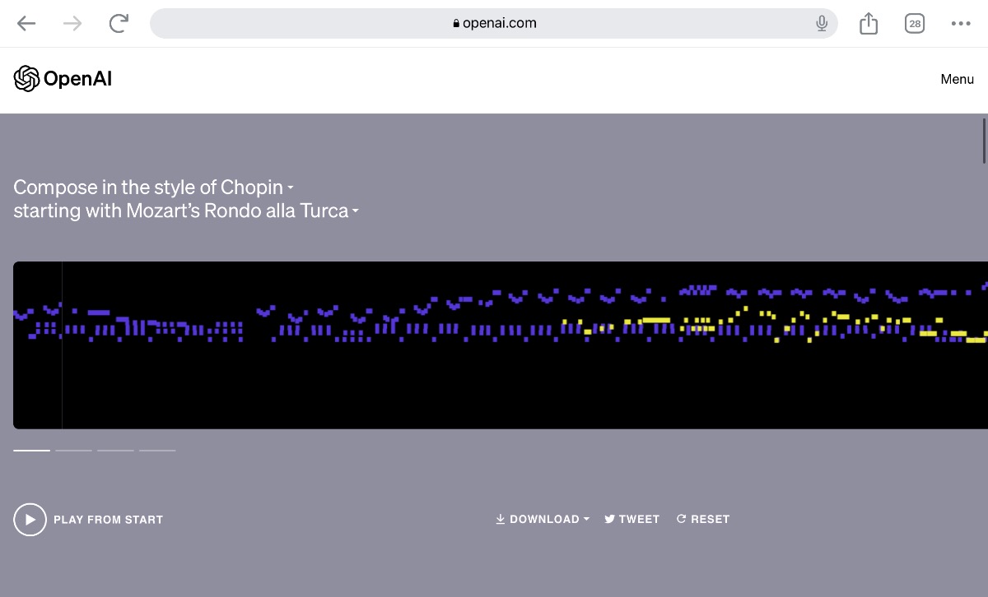
Task: Tap the microphone icon in address bar
Action: click(x=822, y=23)
